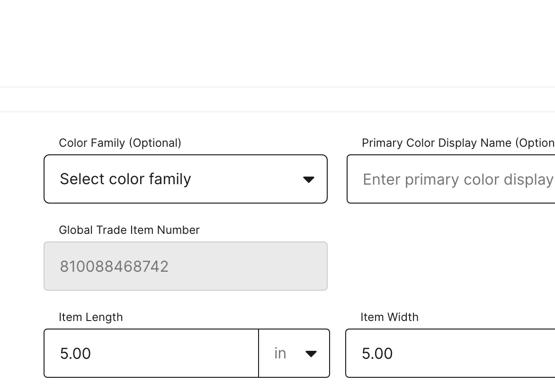This screenshot has height=392, width=555.
Task: Click the narrow band between the two divider lines
Action: point(277,99)
